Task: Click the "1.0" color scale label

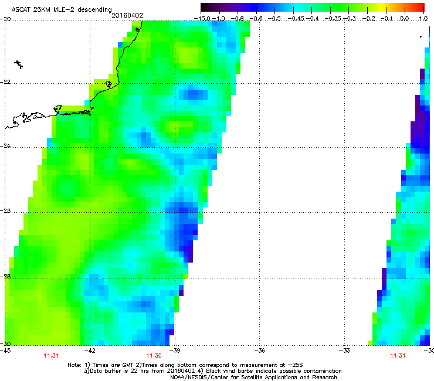Action: point(423,19)
